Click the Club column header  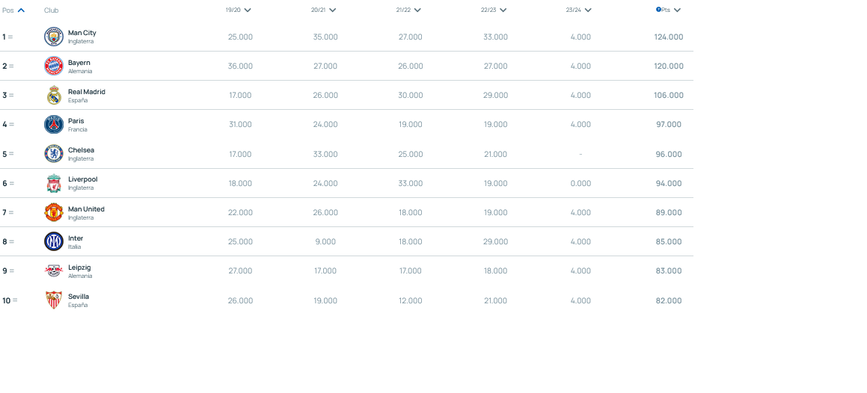(x=51, y=10)
